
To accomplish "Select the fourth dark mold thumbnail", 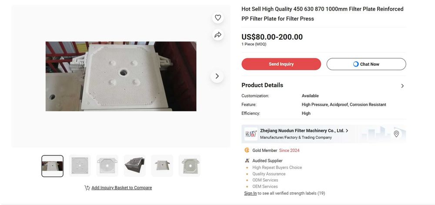I will [135, 166].
